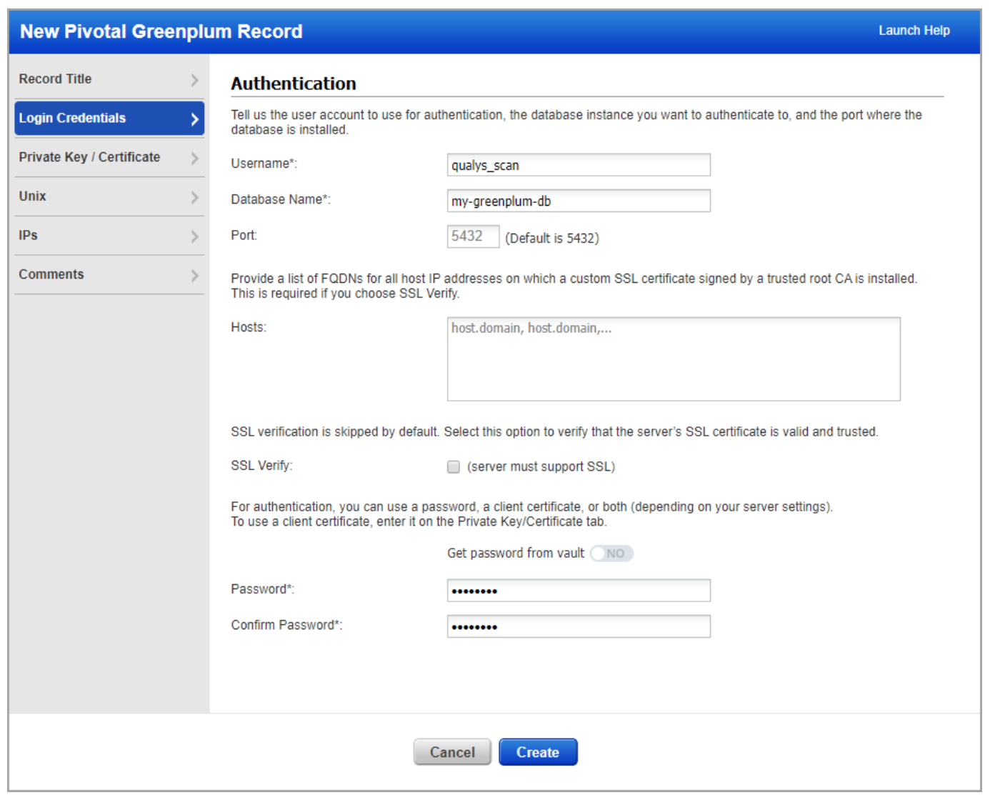Image resolution: width=990 pixels, height=800 pixels.
Task: Open the Record Title section
Action: coord(109,79)
